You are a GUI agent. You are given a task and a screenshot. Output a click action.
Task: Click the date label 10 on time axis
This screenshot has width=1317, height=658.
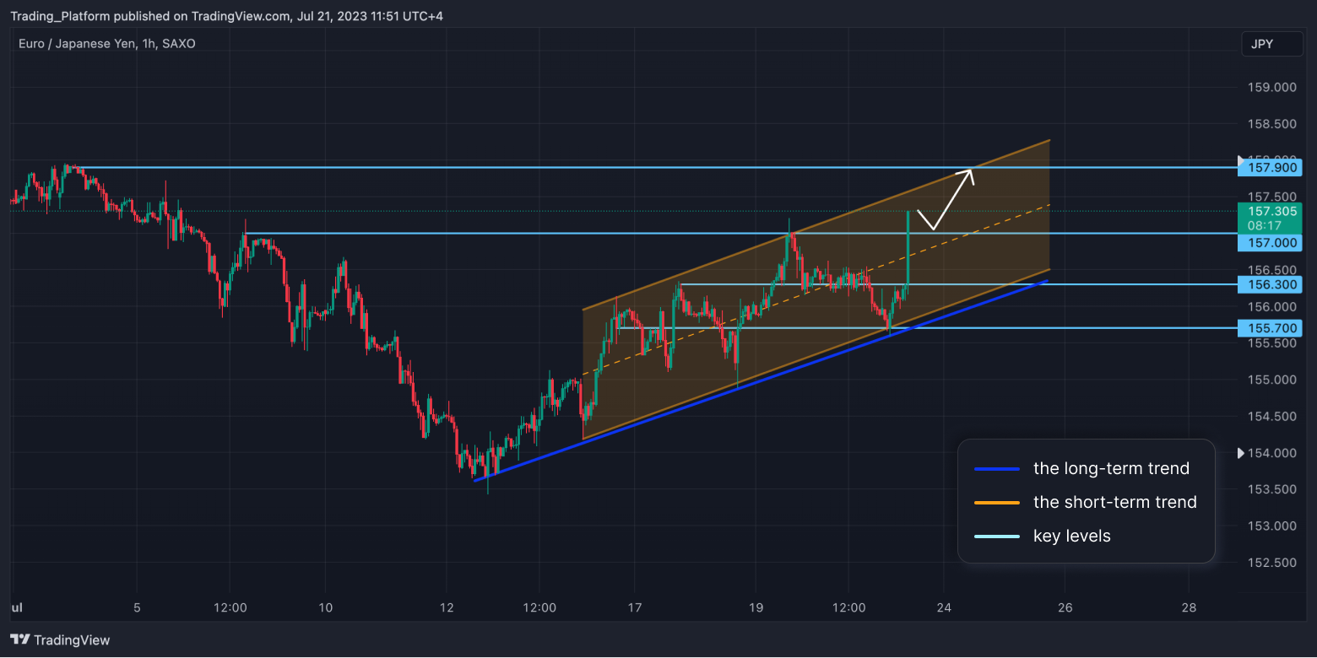pos(327,607)
